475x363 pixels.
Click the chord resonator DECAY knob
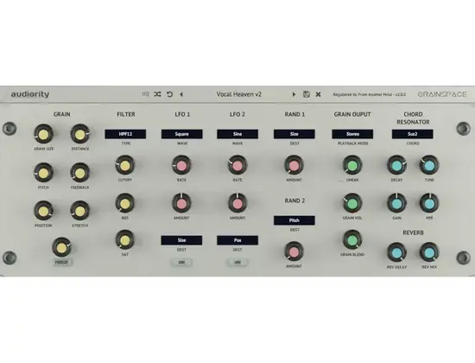(x=397, y=165)
